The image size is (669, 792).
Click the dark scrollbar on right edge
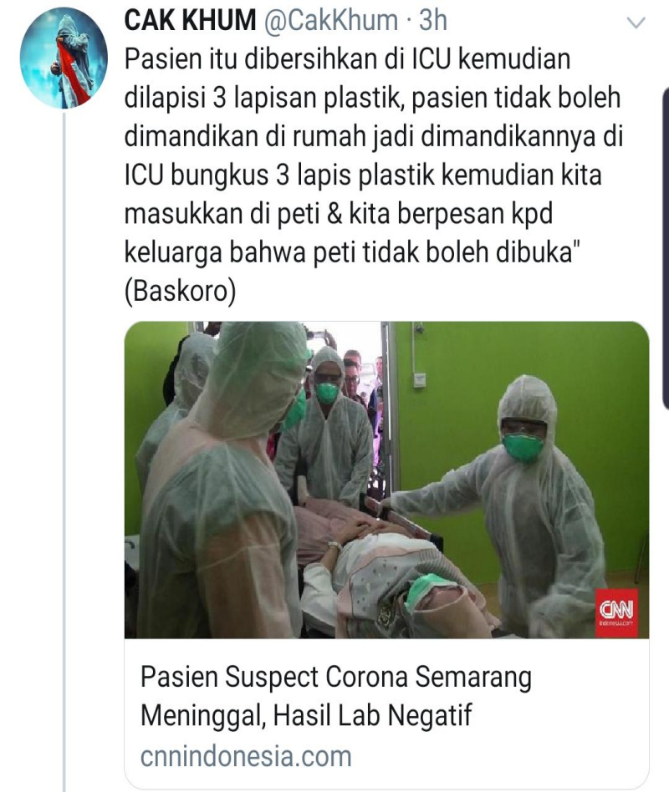[665, 247]
